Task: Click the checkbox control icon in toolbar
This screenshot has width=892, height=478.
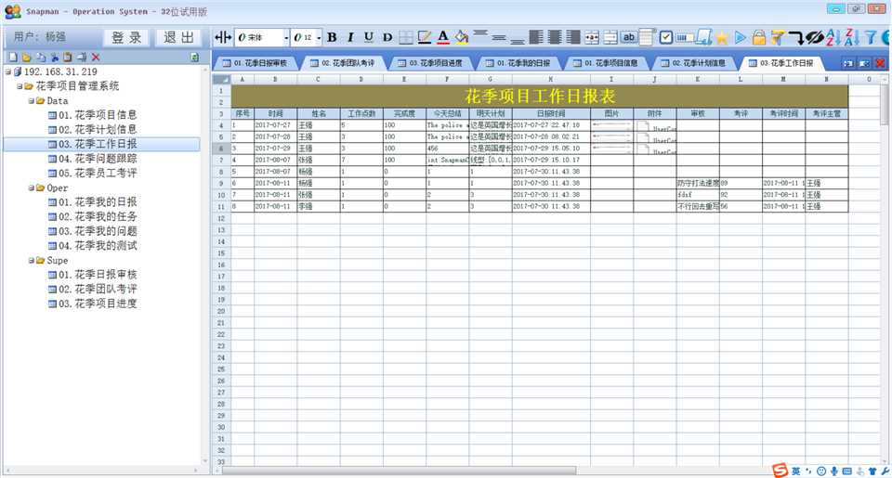Action: [665, 37]
